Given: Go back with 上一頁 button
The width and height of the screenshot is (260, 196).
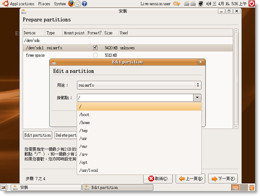Looking at the screenshot, I should 191,178.
